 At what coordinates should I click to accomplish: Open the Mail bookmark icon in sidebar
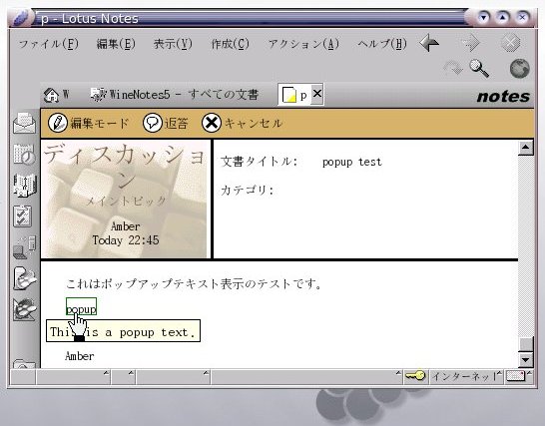click(x=24, y=124)
